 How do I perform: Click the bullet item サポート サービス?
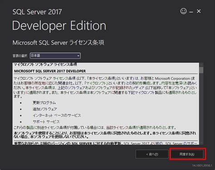[46, 122]
